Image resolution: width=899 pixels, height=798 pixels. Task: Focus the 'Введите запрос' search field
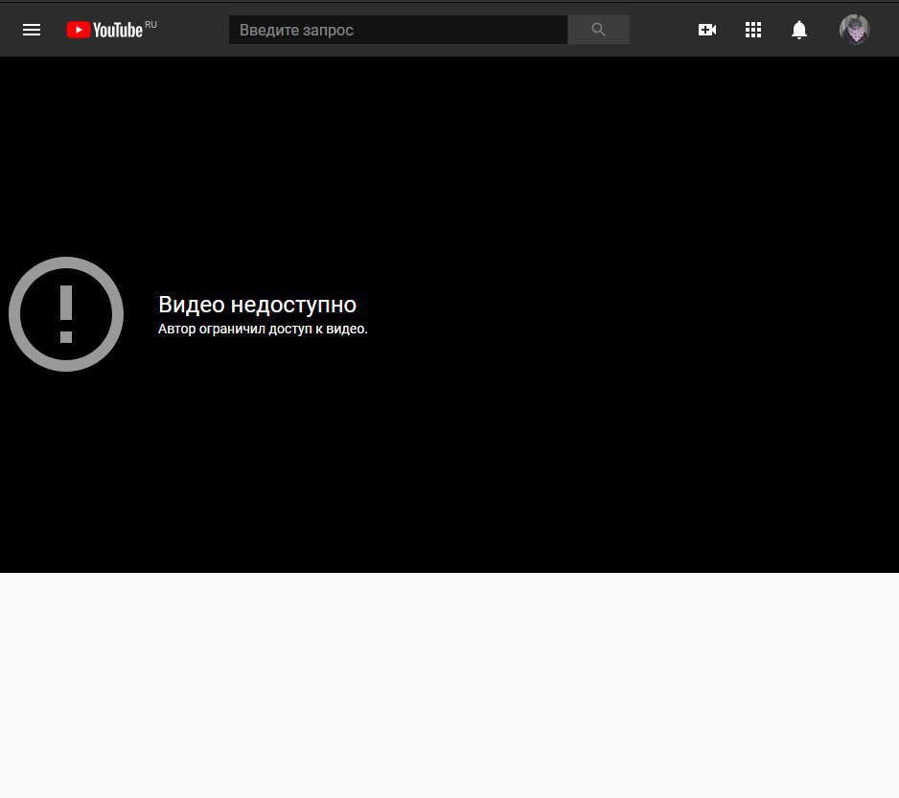pyautogui.click(x=398, y=30)
